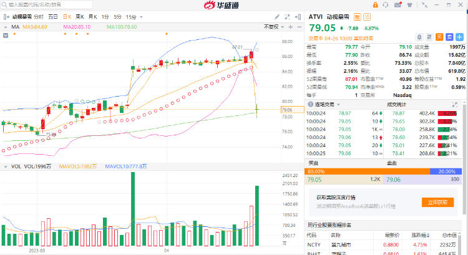
Task: Expand the MA indicator dropdown
Action: coord(6,27)
